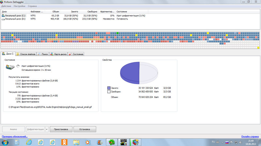This screenshot has width=261, height=146.
Task: Click the Приостановка button
Action: pos(61,129)
